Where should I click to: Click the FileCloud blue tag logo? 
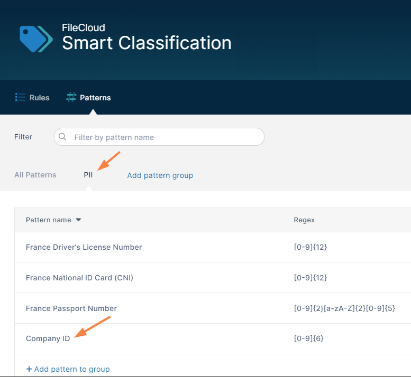[36, 39]
